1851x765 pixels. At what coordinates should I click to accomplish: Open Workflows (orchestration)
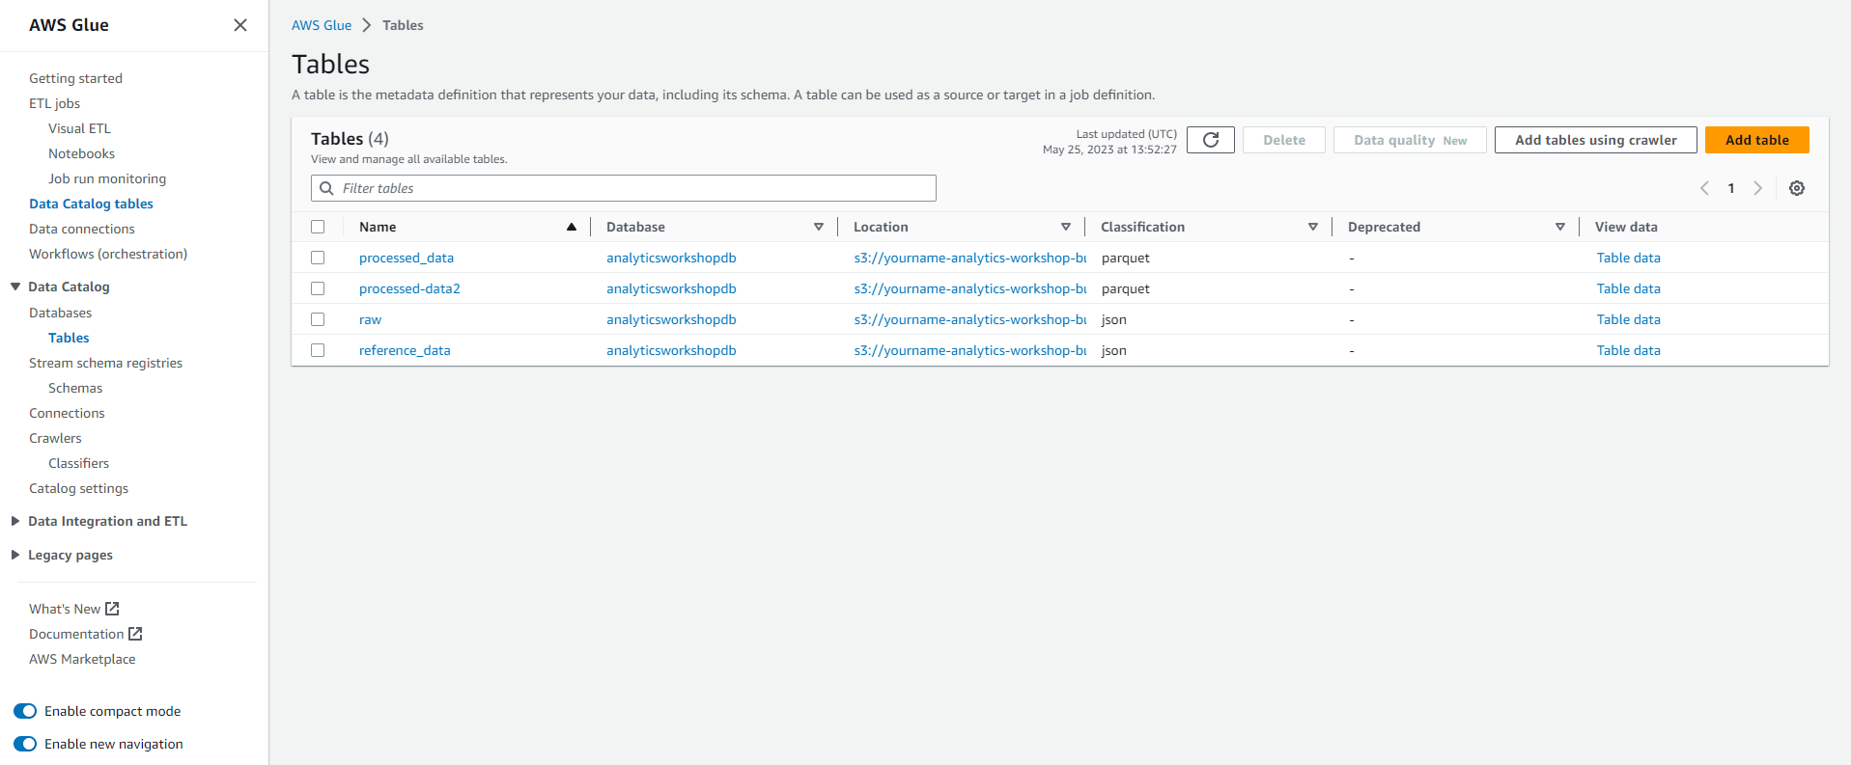tap(108, 254)
